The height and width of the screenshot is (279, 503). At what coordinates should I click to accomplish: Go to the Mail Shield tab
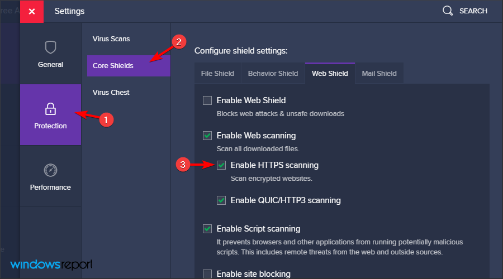point(379,73)
